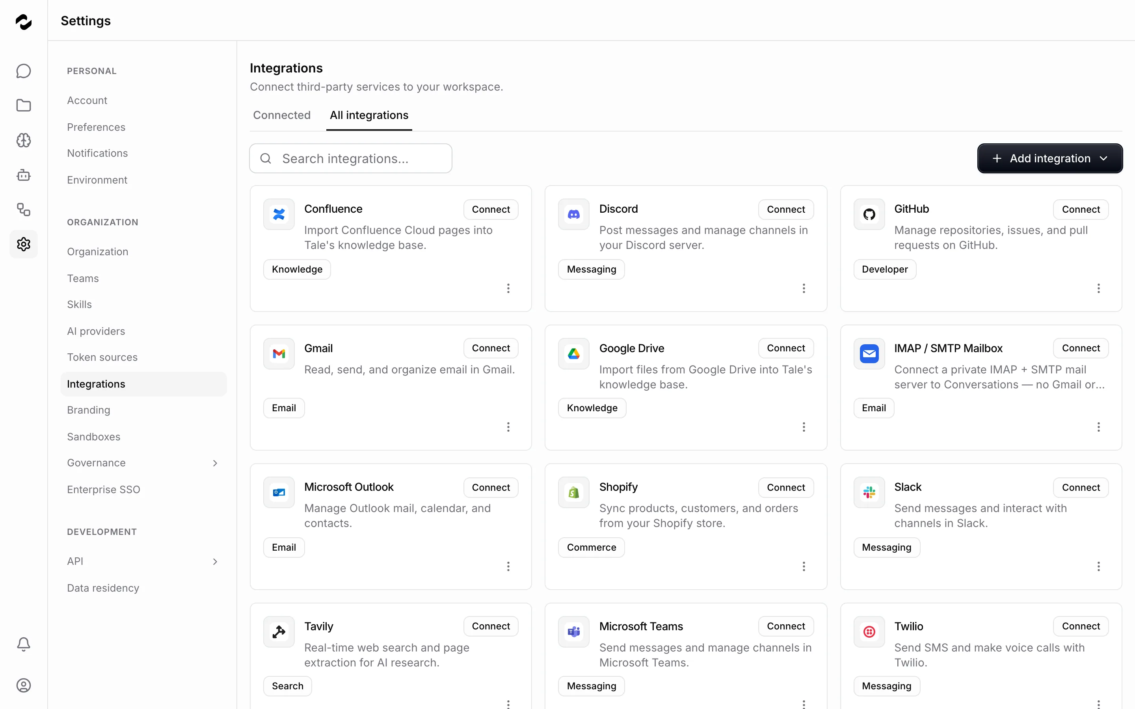This screenshot has height=709, width=1135.
Task: Click the Developer tag on GitHub card
Action: tap(884, 269)
